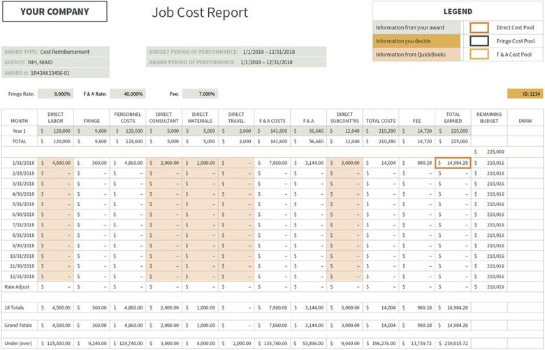The width and height of the screenshot is (545, 350).
Task: Select the Rate Adjust row label
Action: click(20, 287)
